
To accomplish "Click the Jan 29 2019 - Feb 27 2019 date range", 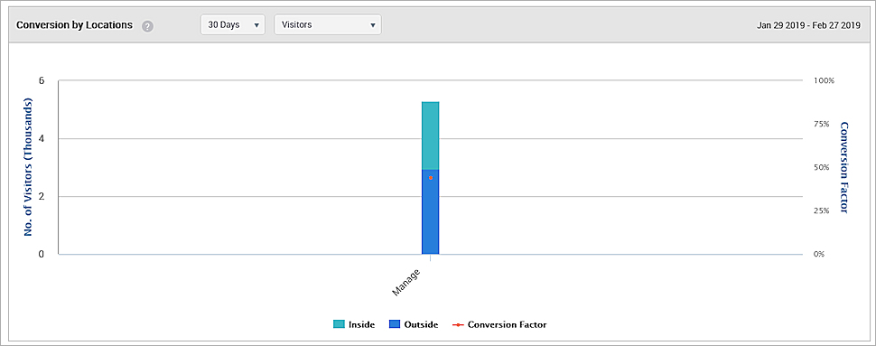I will [808, 25].
